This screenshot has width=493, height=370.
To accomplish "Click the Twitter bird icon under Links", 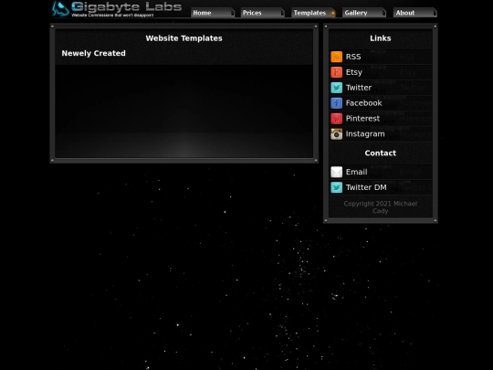I will click(x=336, y=88).
